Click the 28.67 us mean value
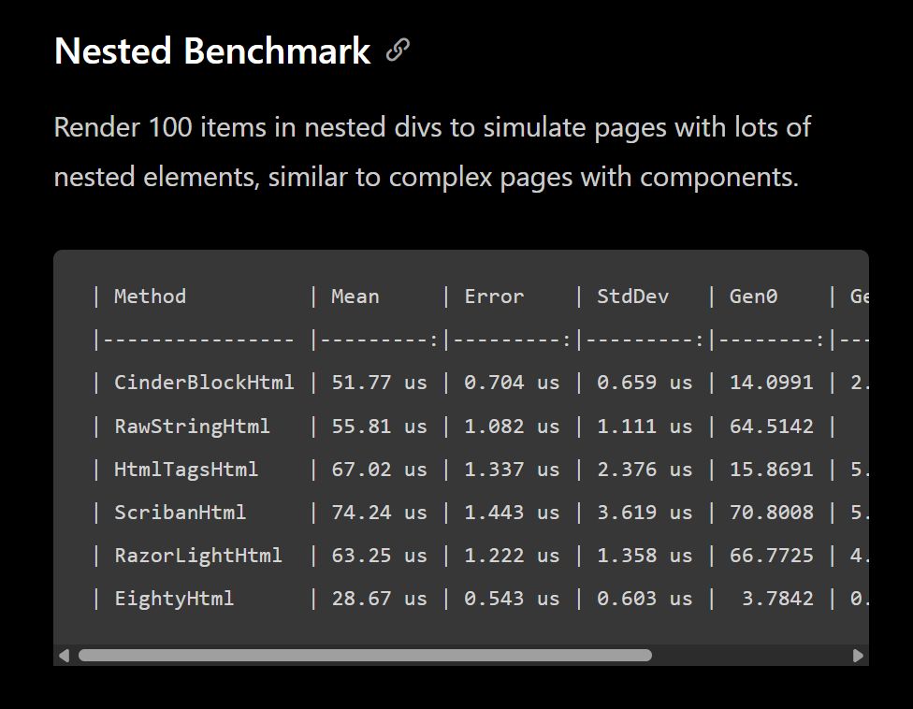913x709 pixels. 379,599
